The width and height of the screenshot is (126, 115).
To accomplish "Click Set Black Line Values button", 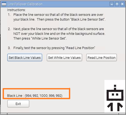I will (x=25, y=57).
